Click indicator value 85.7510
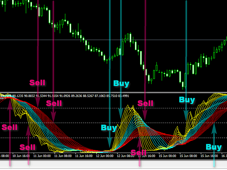 coord(112,96)
